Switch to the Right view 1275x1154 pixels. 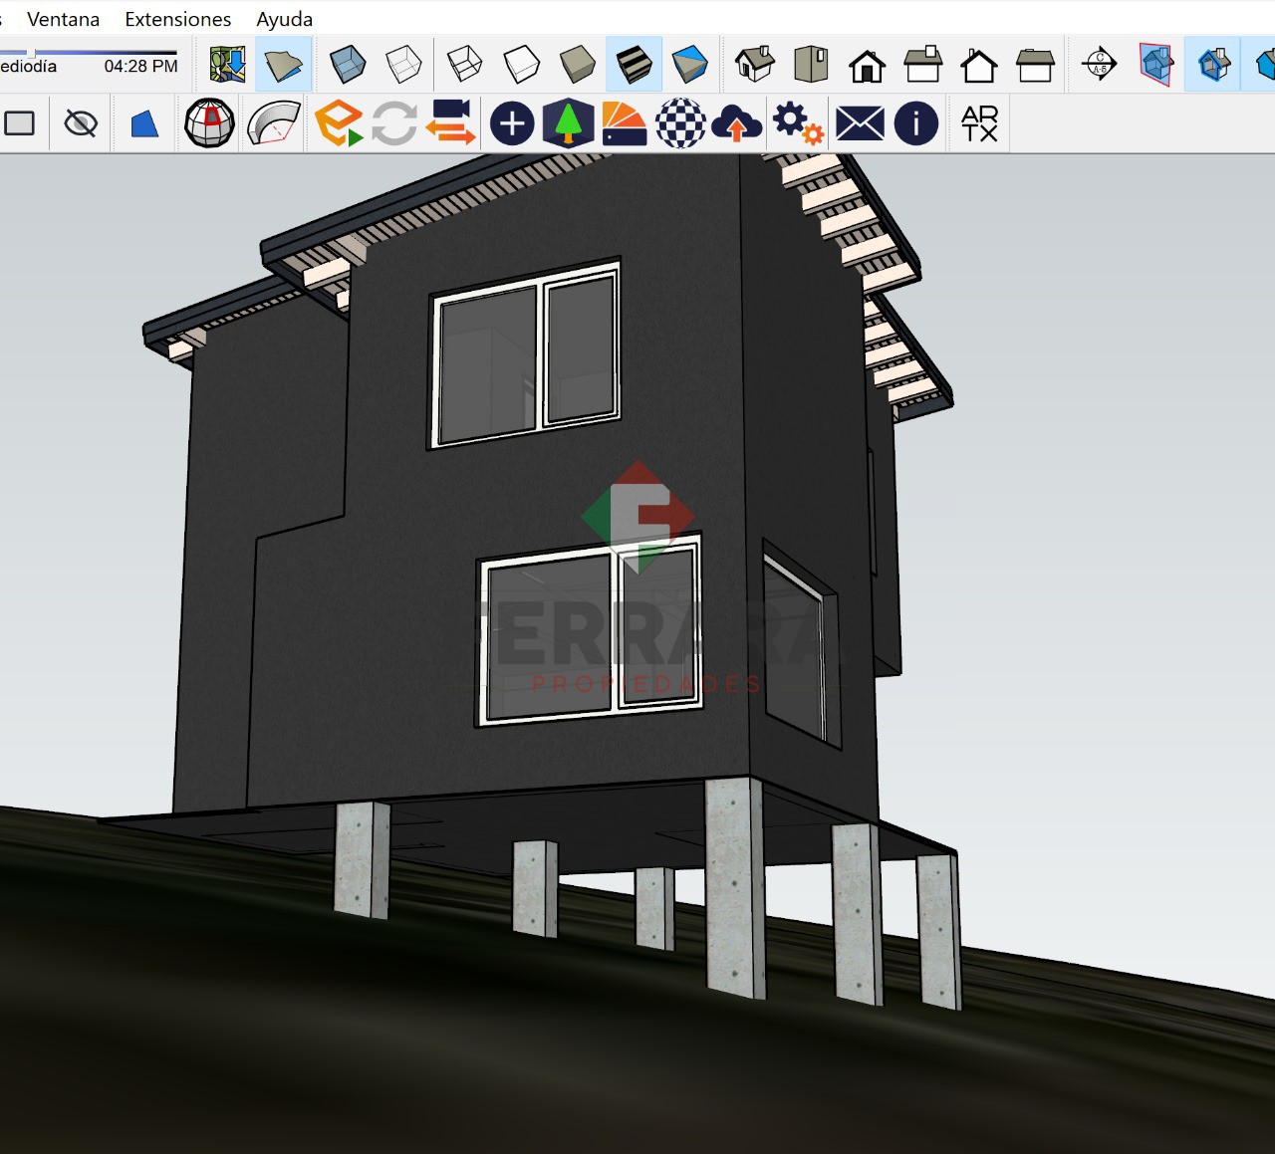(x=923, y=65)
